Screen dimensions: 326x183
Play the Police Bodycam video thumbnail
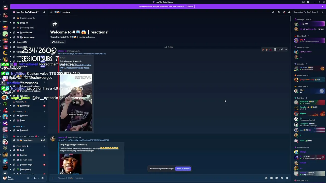pyautogui.click(x=76, y=103)
